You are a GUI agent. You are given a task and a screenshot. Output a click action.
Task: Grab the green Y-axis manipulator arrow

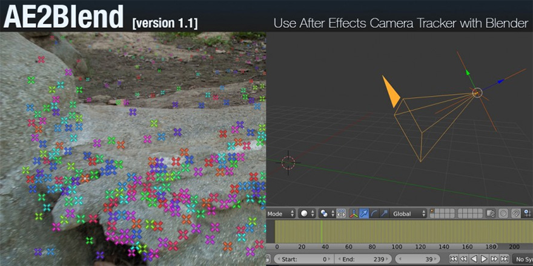(x=468, y=73)
